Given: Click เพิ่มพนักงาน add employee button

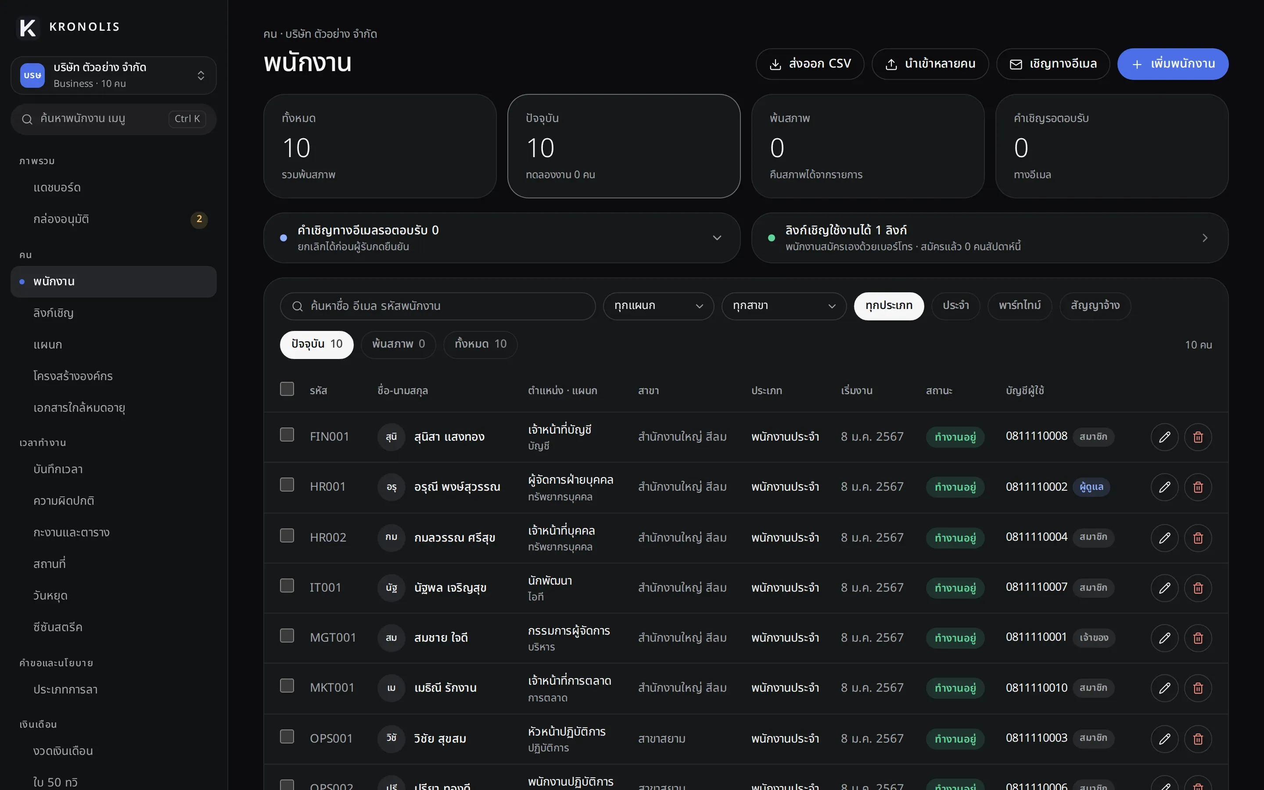Looking at the screenshot, I should 1173,64.
